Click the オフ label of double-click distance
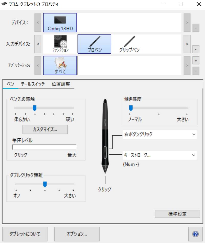 click(x=17, y=196)
